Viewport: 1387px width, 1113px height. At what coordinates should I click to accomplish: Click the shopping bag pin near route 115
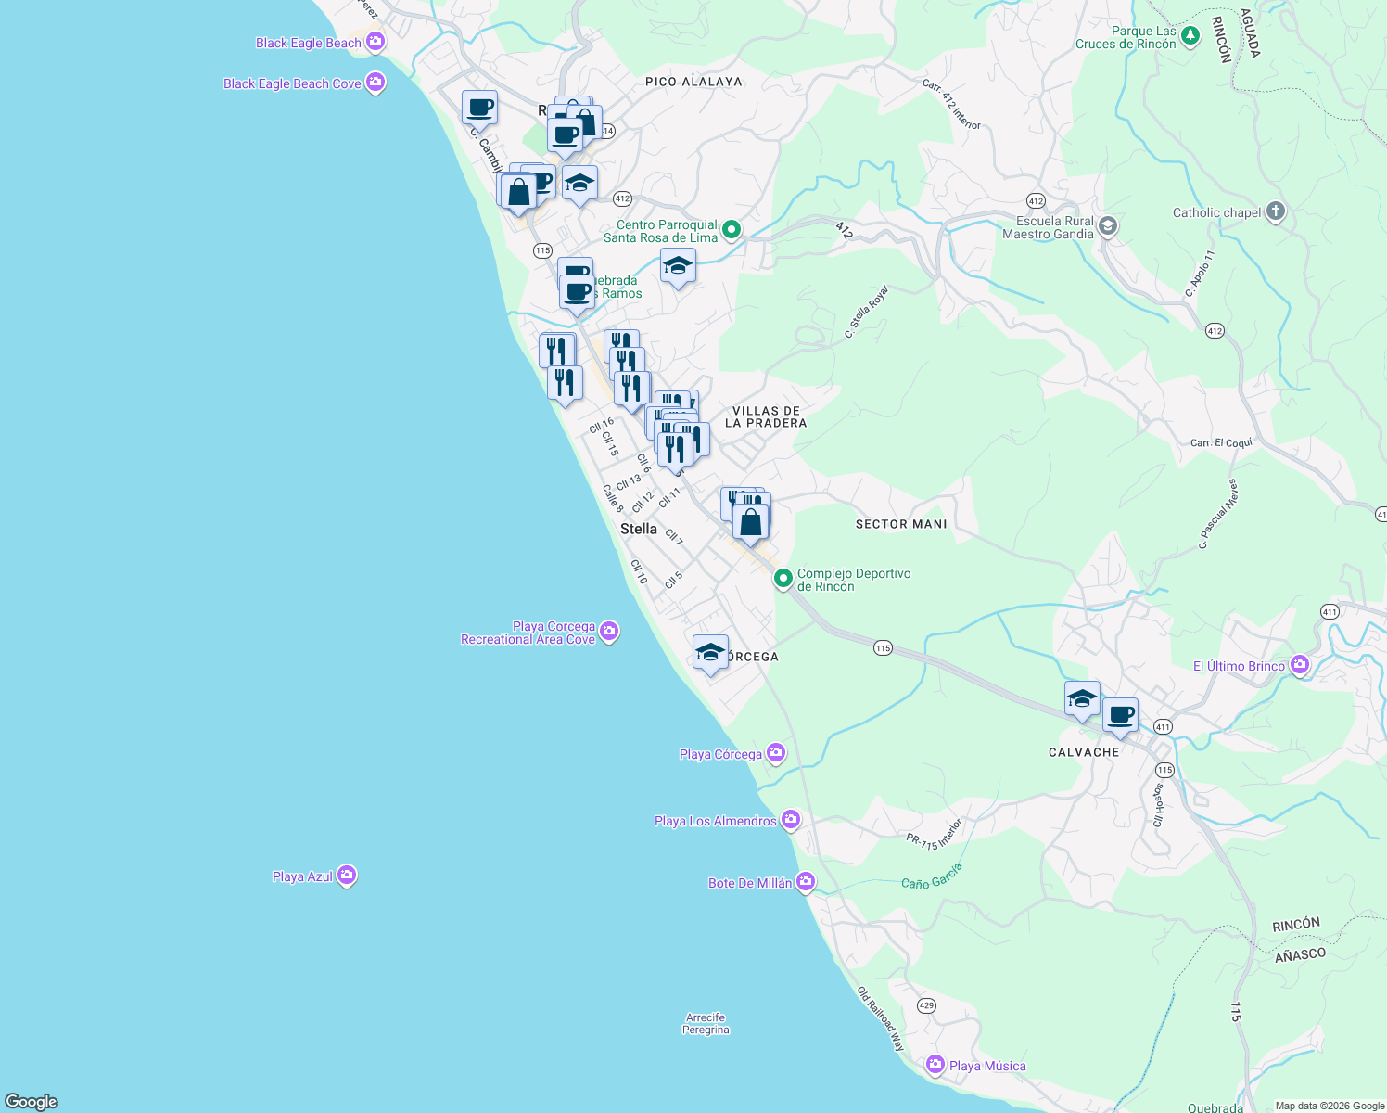[x=519, y=192]
